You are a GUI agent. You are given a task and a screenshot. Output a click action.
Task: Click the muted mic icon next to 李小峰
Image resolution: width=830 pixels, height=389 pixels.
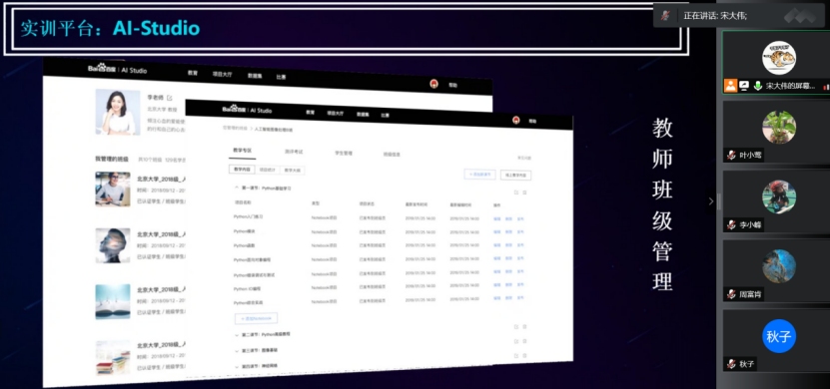coord(731,224)
